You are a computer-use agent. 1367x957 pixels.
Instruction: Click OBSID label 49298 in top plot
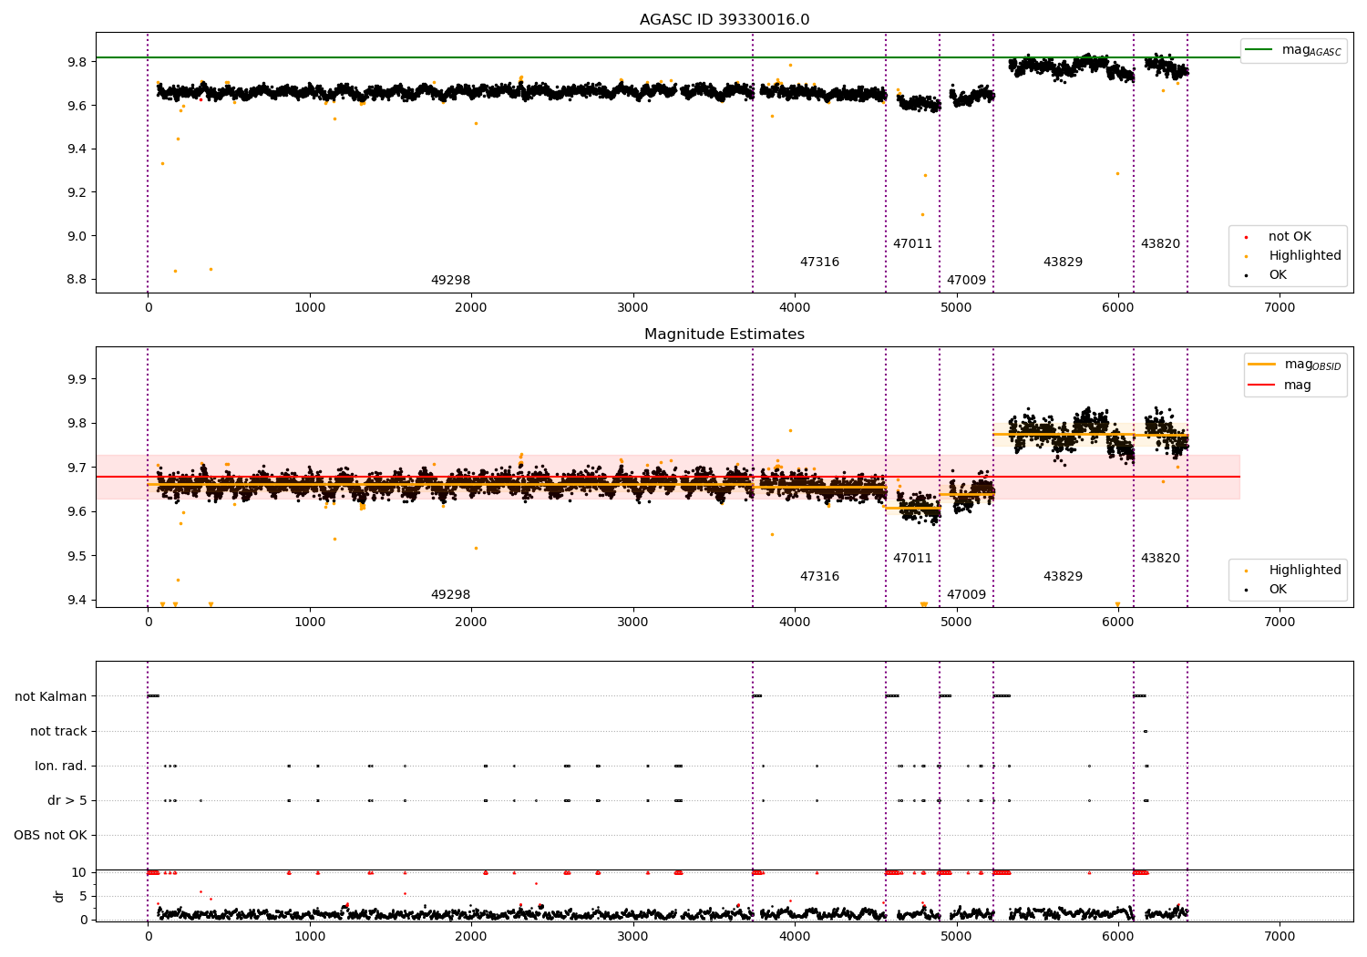(x=450, y=281)
